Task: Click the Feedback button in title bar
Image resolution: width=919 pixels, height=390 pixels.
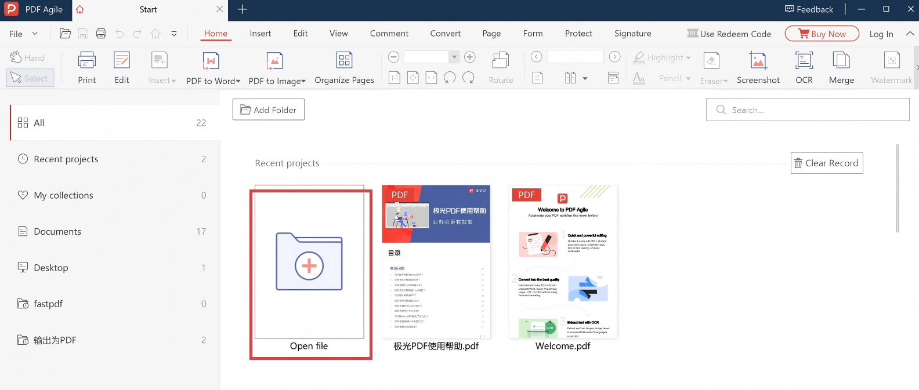Action: (x=809, y=9)
